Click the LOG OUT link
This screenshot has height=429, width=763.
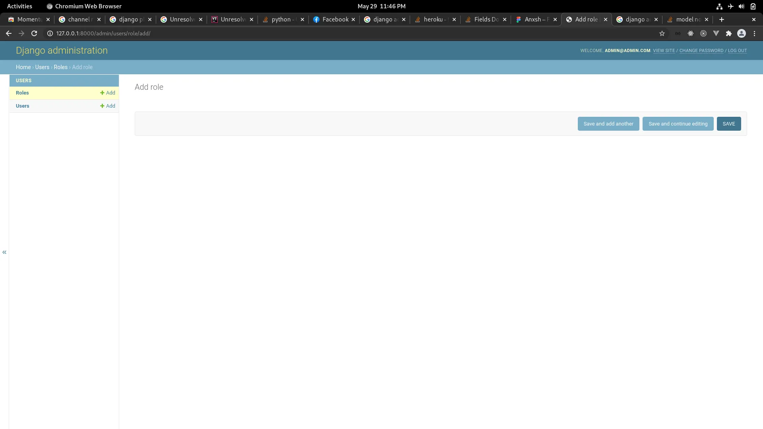coord(737,50)
